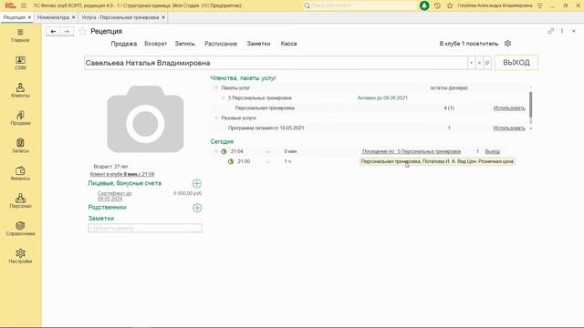Screen dimensions: 584x328
Task: Click the global search field
Action: tap(360, 5)
